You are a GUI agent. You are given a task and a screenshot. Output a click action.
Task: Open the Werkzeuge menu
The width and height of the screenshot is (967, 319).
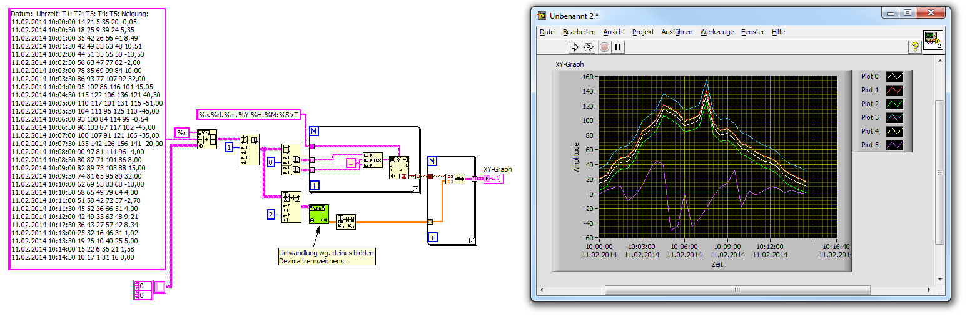coord(716,32)
